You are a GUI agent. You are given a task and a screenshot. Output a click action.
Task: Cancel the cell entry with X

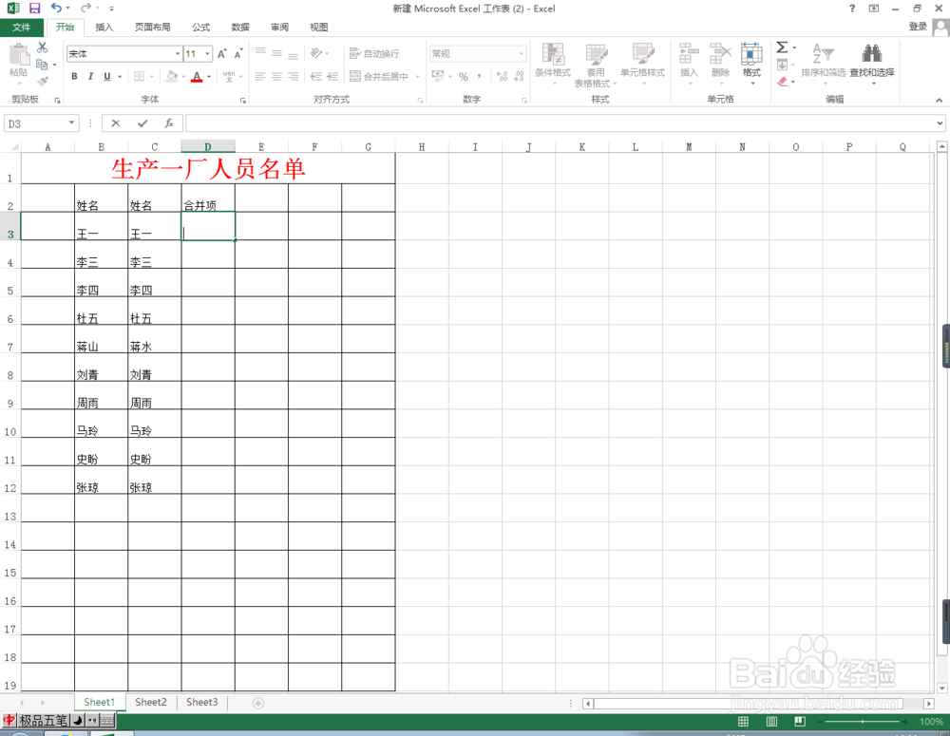point(116,123)
